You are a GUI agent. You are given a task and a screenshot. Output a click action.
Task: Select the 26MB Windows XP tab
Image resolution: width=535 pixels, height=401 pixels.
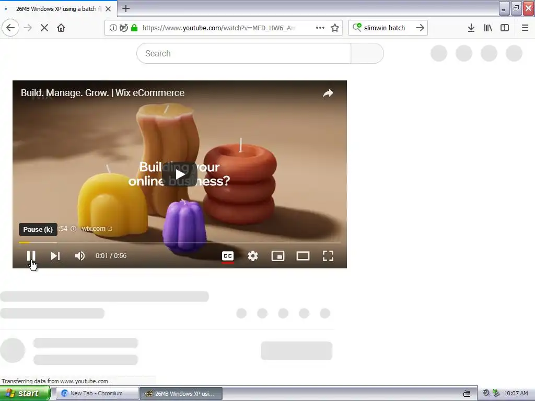tap(59, 9)
